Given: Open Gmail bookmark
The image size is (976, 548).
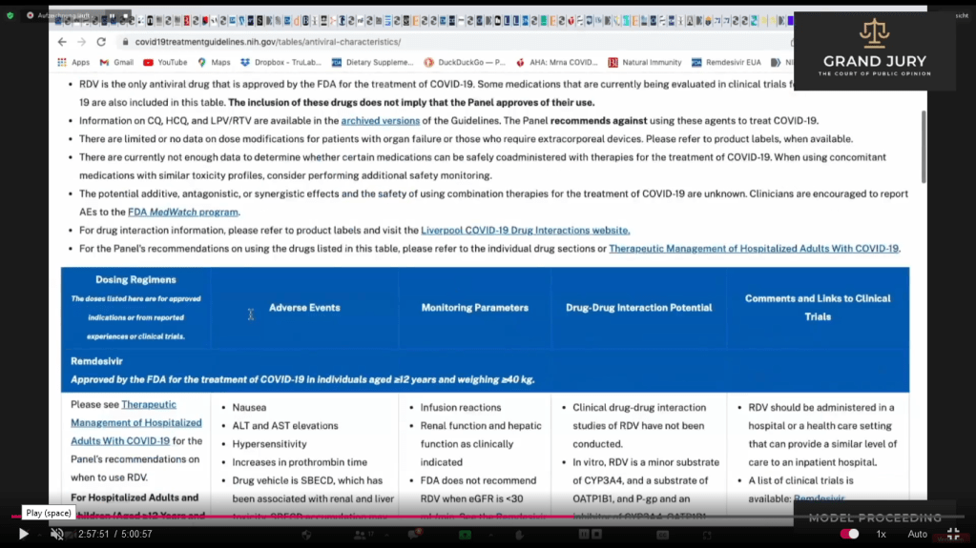Looking at the screenshot, I should point(116,63).
